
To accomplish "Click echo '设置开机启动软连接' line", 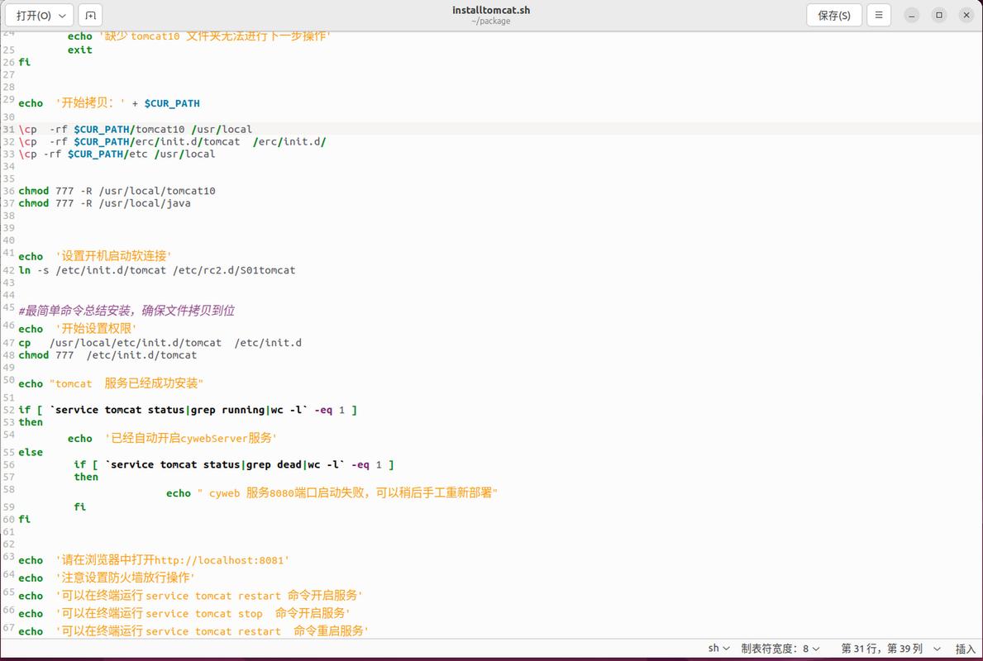I will (95, 255).
